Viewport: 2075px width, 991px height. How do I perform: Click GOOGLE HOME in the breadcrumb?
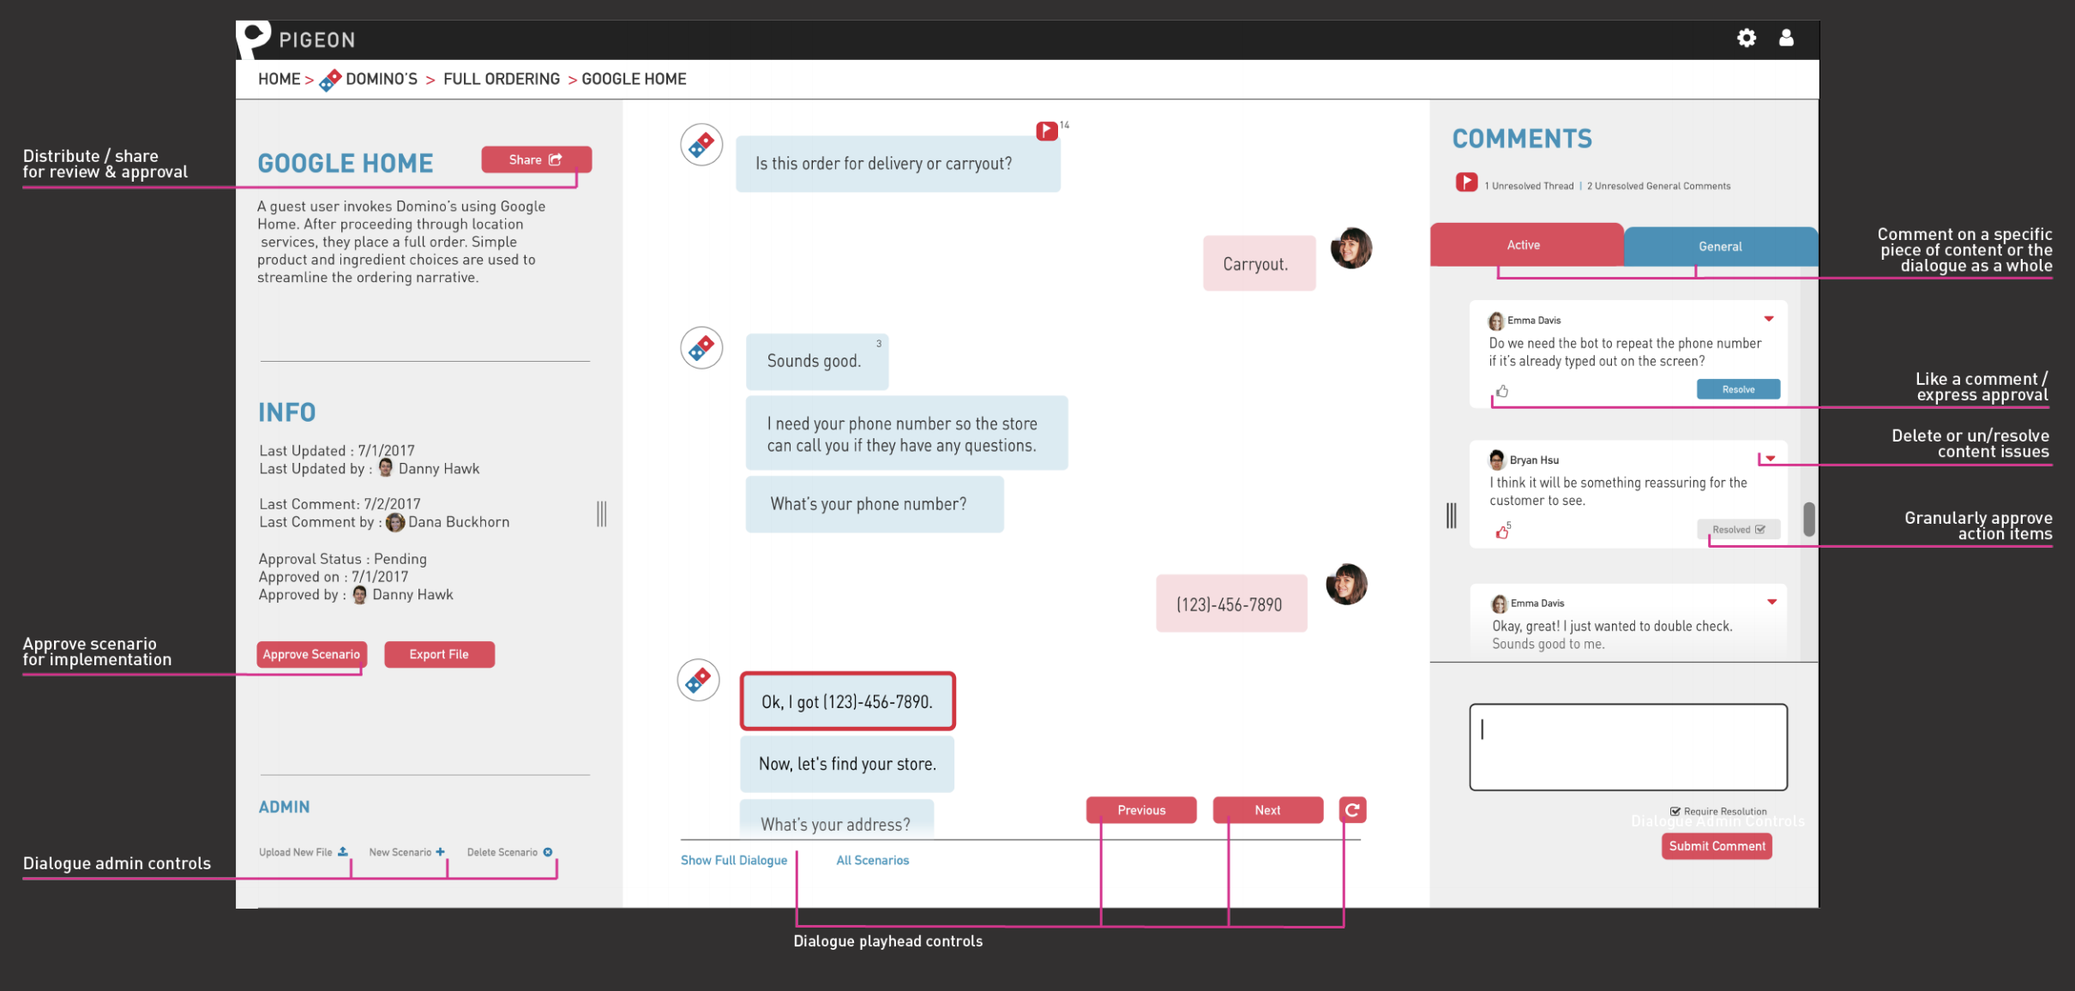point(634,80)
